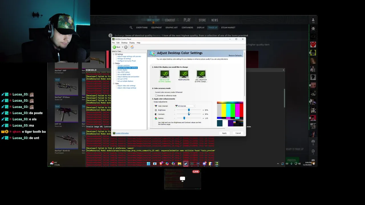Open Rotate display task

click(122, 70)
